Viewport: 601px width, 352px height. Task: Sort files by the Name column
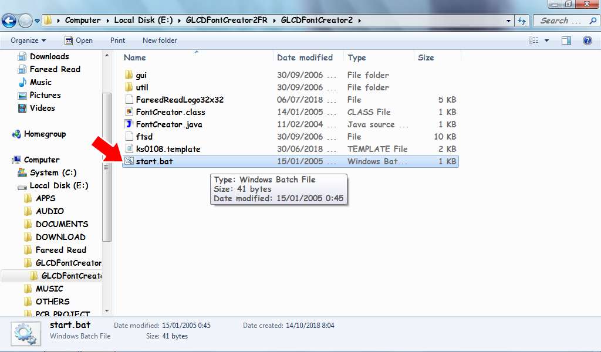tap(134, 57)
